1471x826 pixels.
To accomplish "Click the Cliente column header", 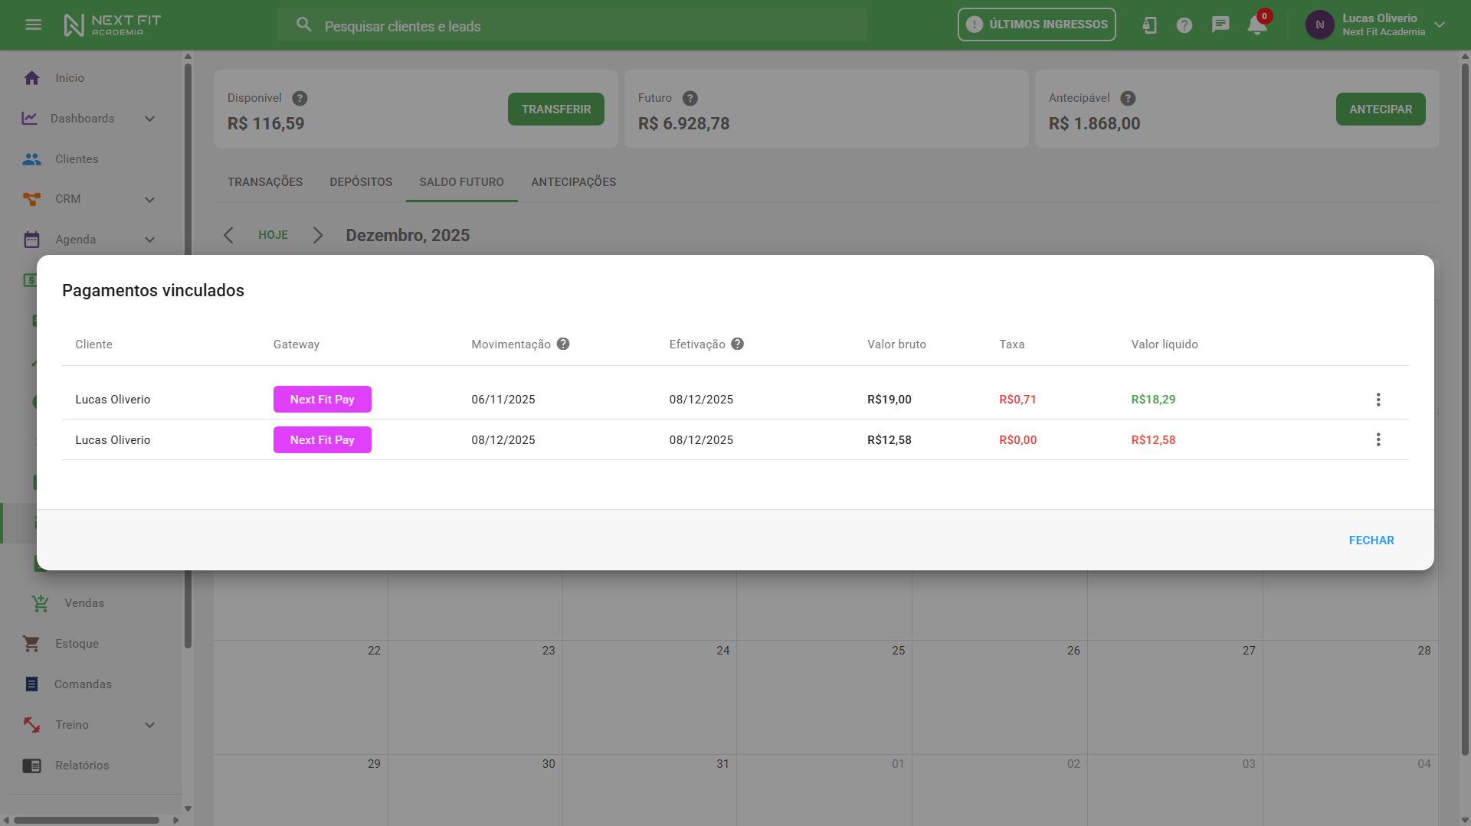I will pos(93,344).
